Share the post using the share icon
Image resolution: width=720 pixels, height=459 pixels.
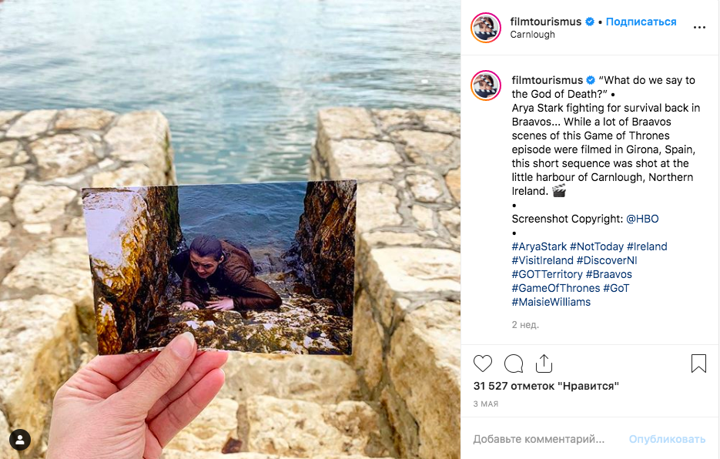pos(544,364)
